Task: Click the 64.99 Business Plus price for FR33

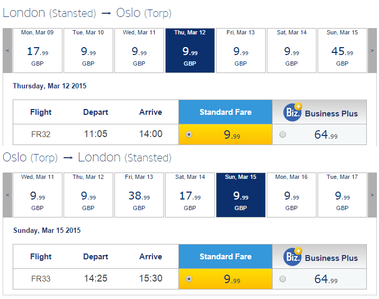Action: (326, 279)
